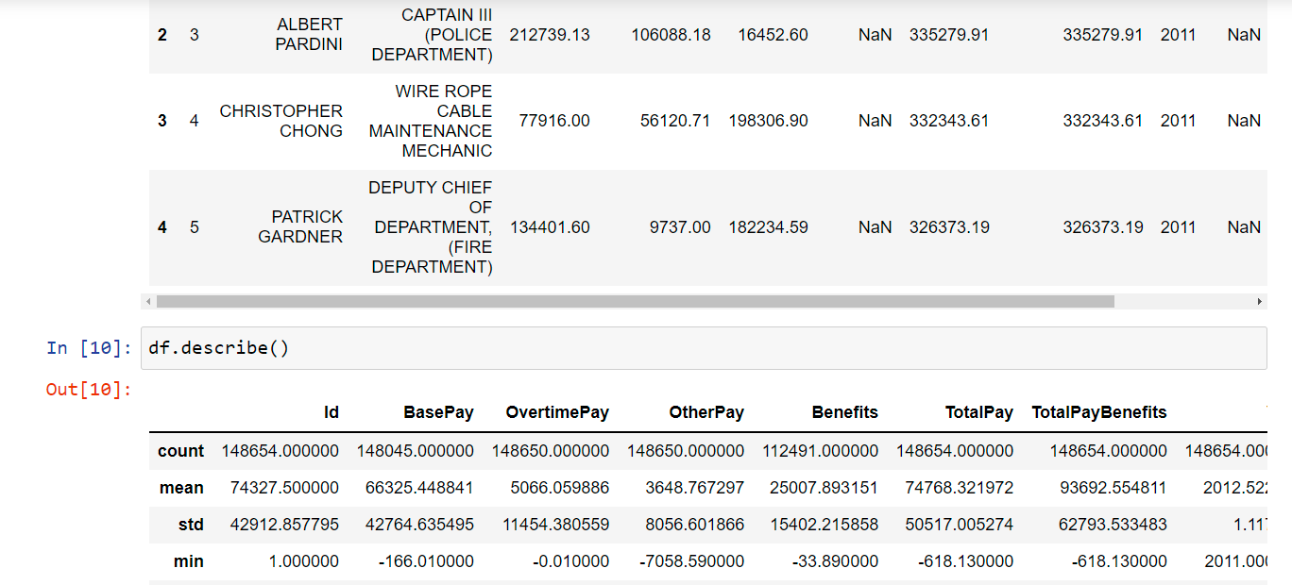Click the name ALBERT PARDINI
Viewport: 1292px width, 585px height.
point(309,35)
